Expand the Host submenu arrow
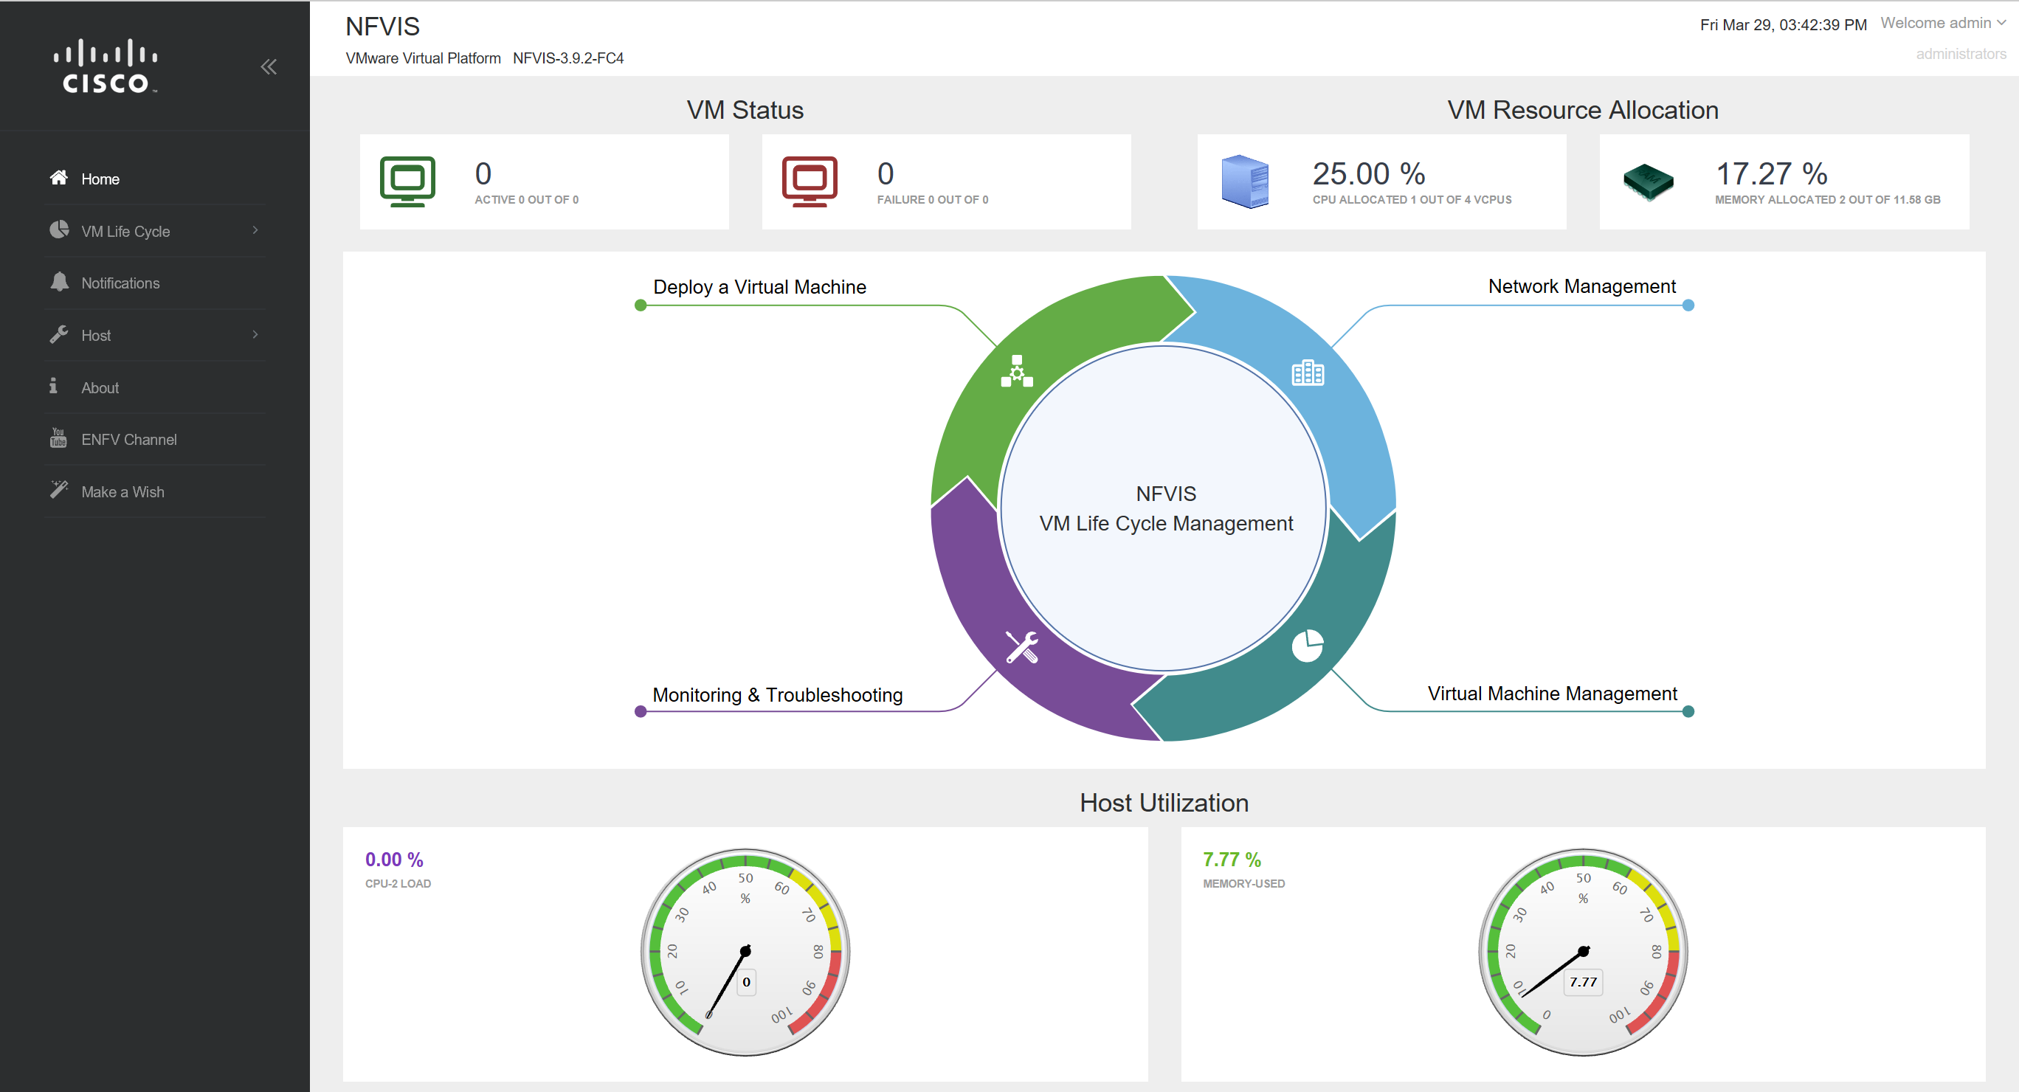The image size is (2019, 1092). (255, 335)
